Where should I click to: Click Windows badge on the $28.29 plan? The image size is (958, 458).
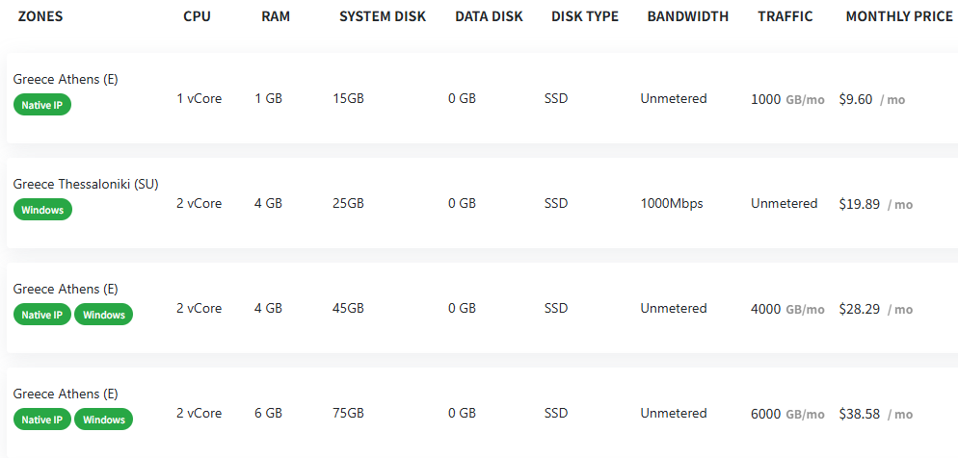(x=104, y=315)
